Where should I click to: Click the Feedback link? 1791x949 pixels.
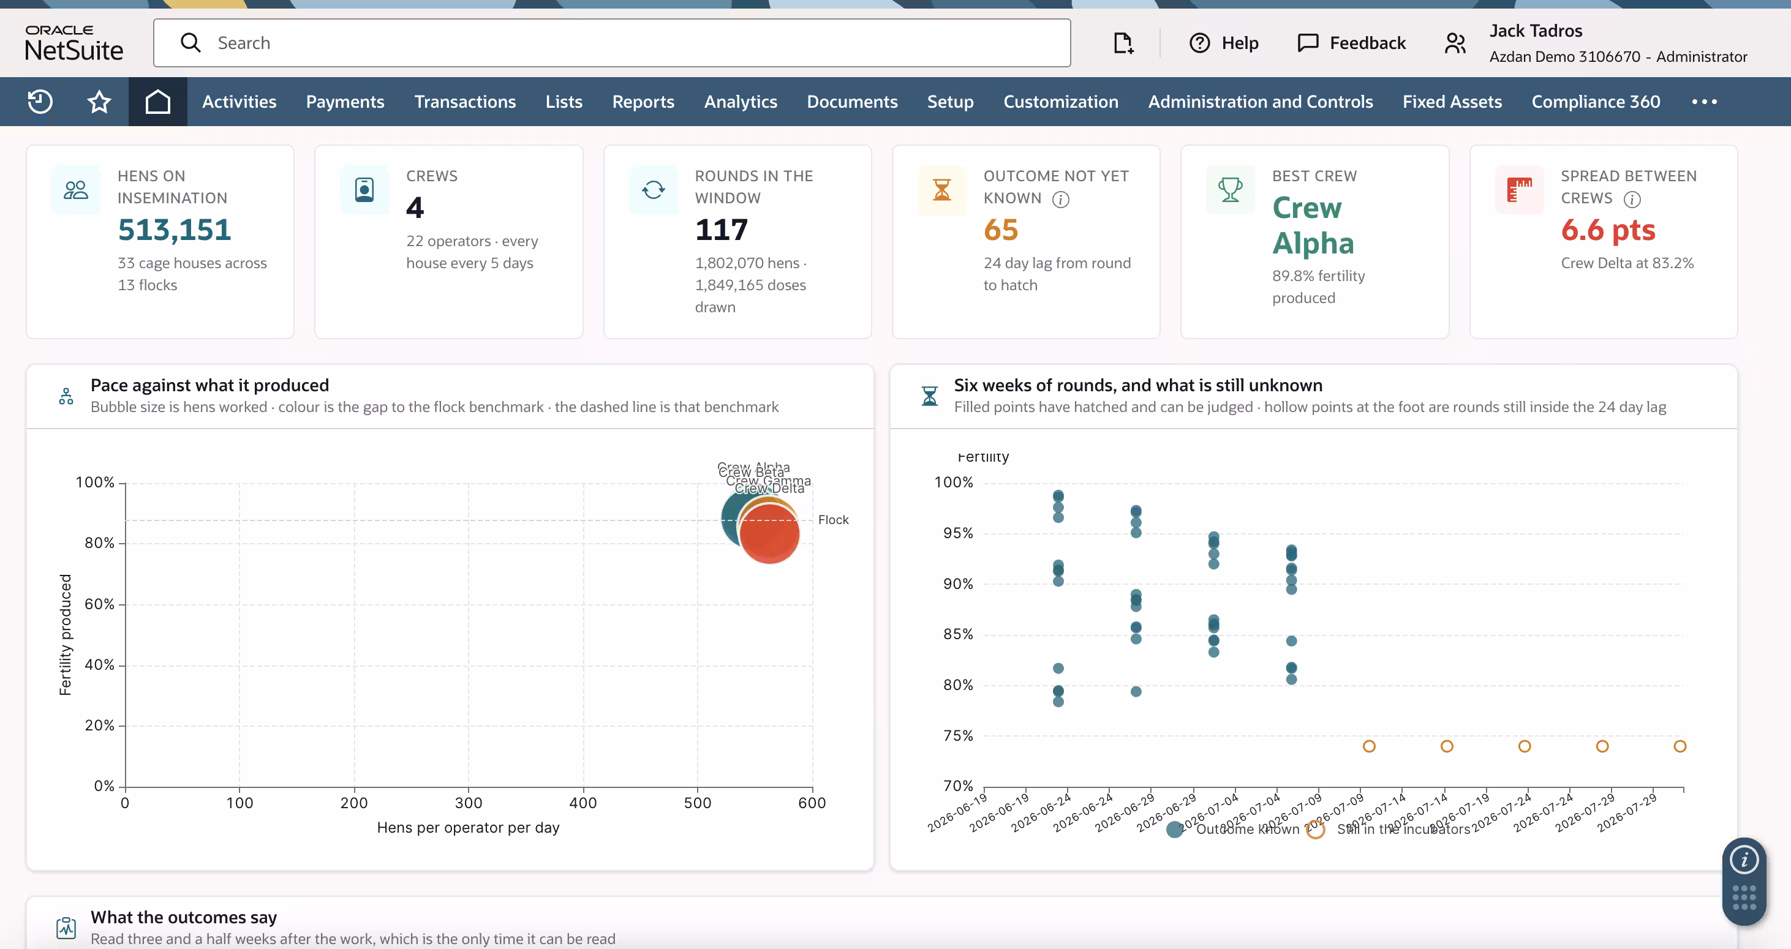1368,43
